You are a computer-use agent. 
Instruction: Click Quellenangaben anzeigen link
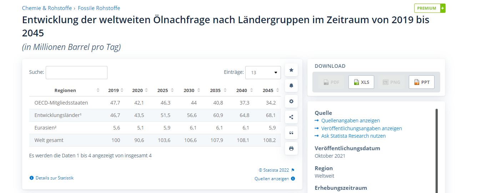click(351, 121)
